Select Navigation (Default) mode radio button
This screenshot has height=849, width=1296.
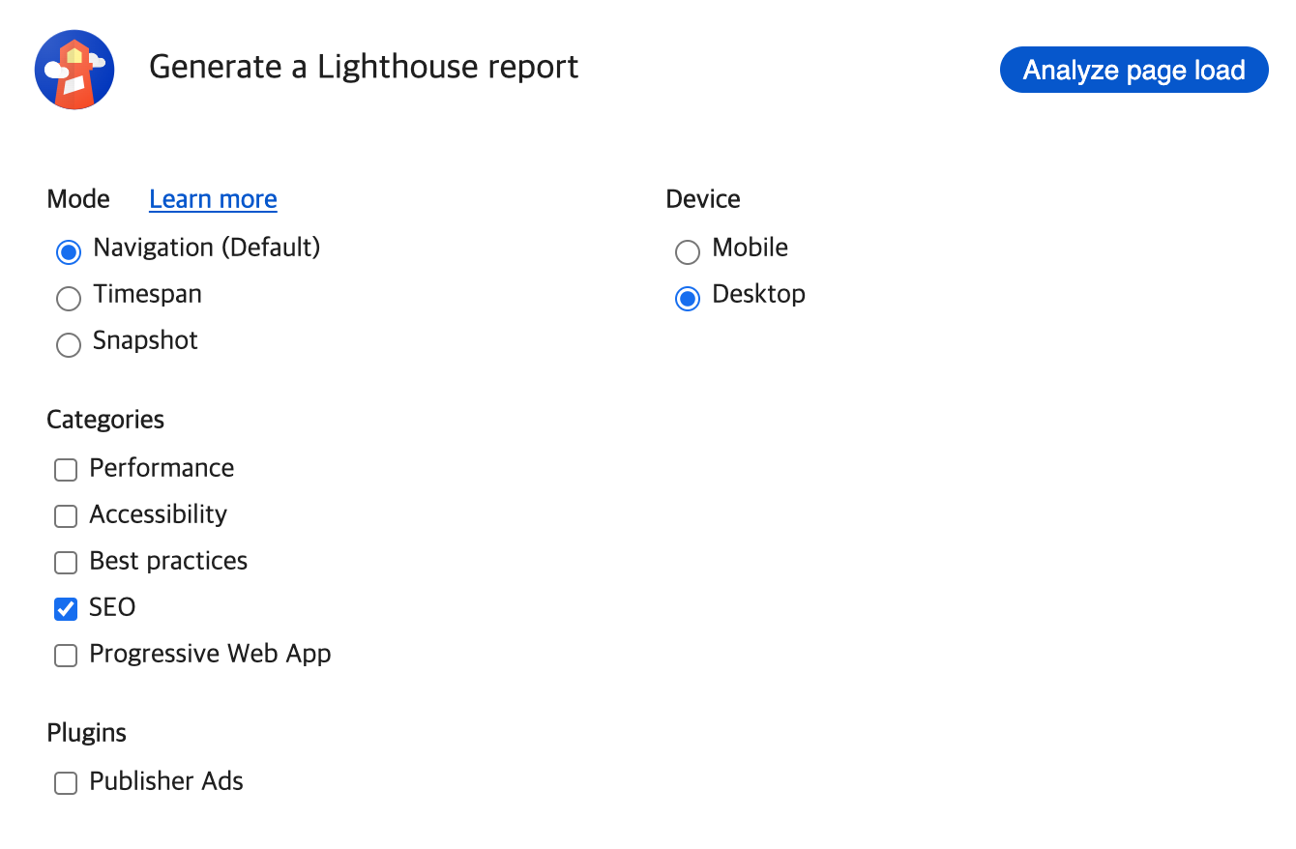click(68, 252)
